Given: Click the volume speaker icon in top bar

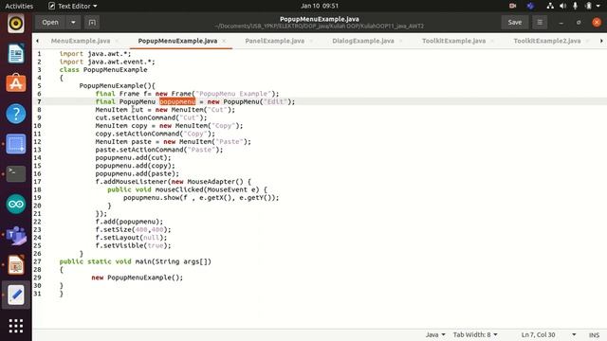Looking at the screenshot, I should 562,6.
